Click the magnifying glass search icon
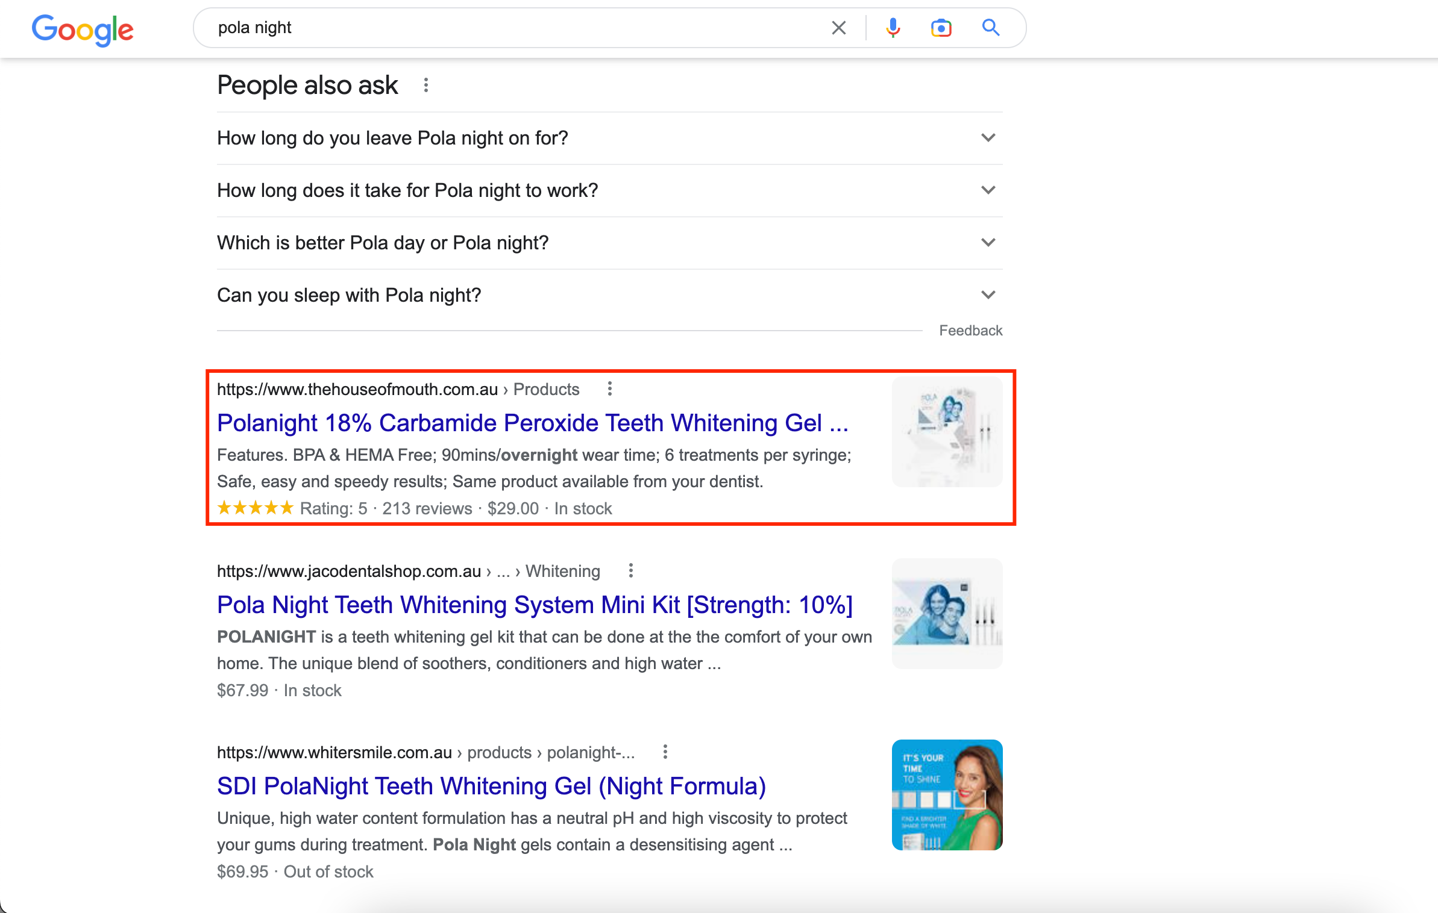 990,28
